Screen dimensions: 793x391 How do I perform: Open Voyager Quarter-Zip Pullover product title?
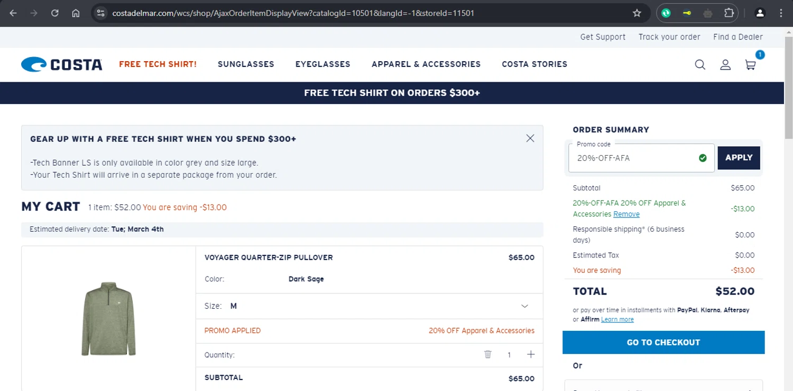point(269,258)
